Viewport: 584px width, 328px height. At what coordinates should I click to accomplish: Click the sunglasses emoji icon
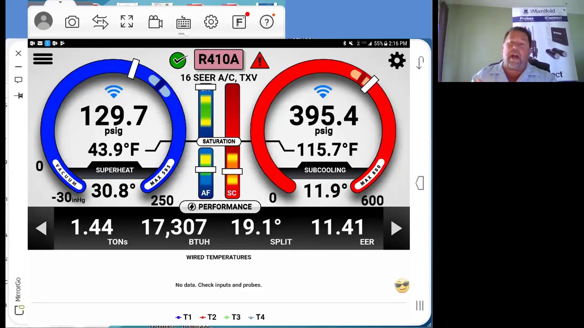[x=402, y=286]
